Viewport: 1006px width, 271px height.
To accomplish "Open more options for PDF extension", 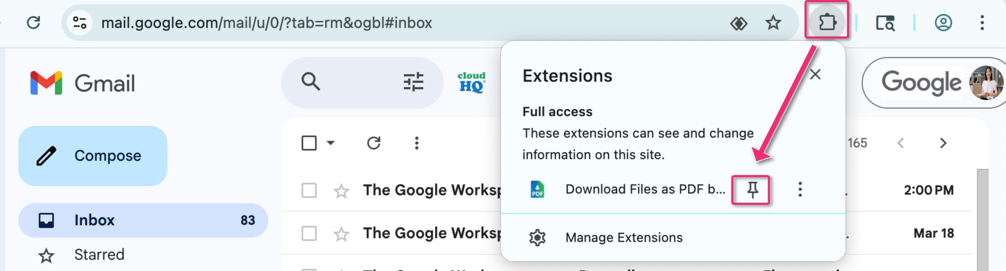I will coord(800,189).
